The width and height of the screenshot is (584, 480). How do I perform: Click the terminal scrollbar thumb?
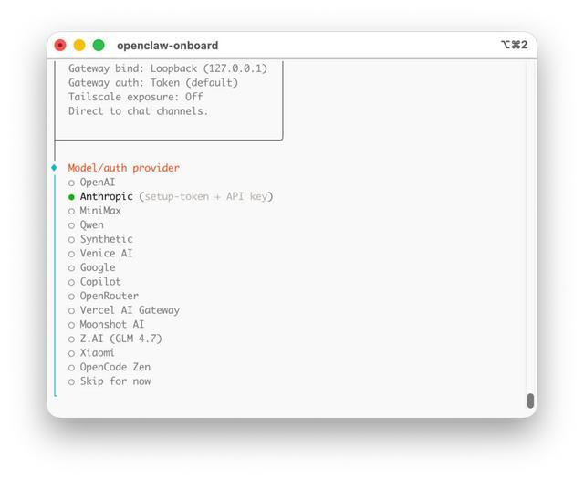(530, 401)
